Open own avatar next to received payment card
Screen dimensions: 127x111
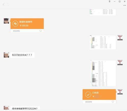tap(120, 92)
